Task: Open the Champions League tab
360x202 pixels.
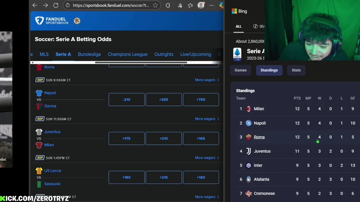Action: pyautogui.click(x=127, y=54)
